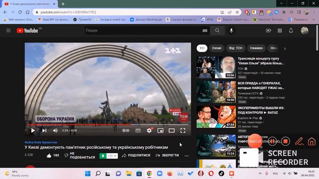Open the Create video icon

point(268,30)
